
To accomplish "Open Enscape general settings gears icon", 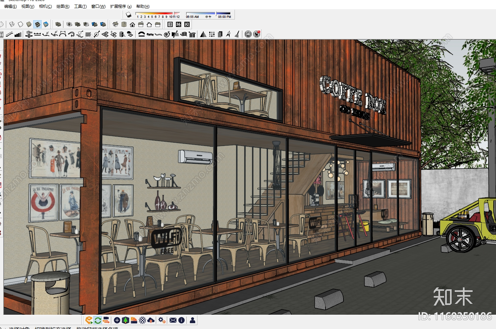I will click(x=162, y=320).
